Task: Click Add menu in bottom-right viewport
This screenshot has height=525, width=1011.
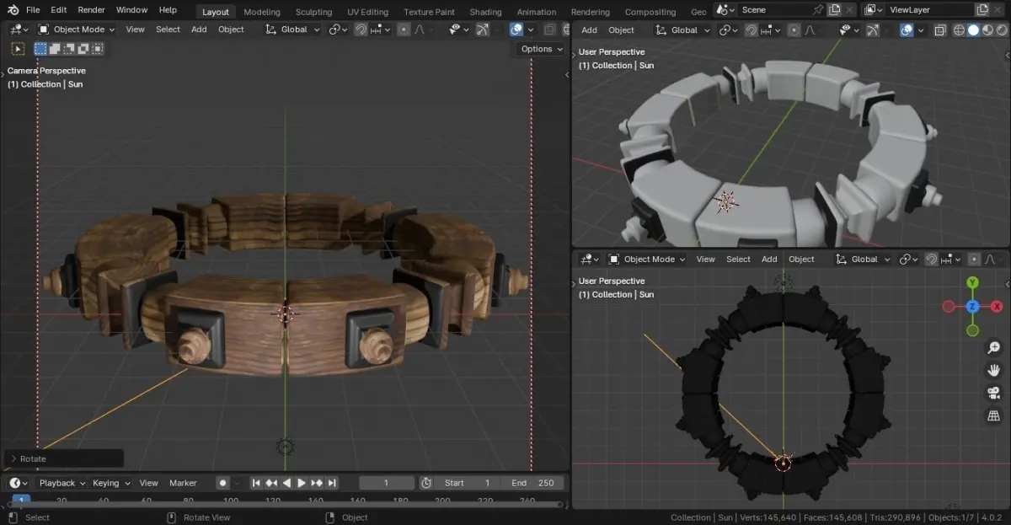Action: [x=769, y=259]
